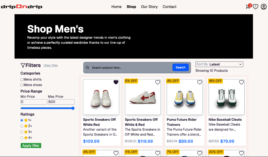Viewport: 268px width, 157px height.
Task: Open the Contact page
Action: click(169, 7)
